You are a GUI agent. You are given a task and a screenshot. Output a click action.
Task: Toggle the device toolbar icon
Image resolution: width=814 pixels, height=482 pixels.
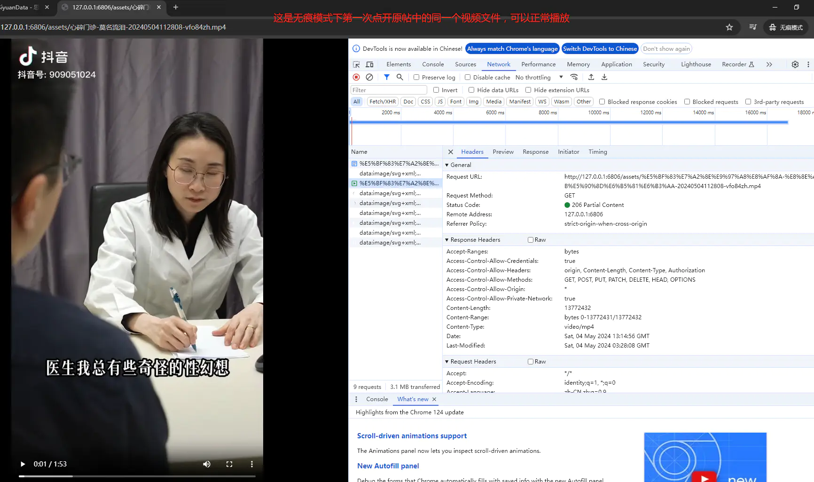point(370,64)
